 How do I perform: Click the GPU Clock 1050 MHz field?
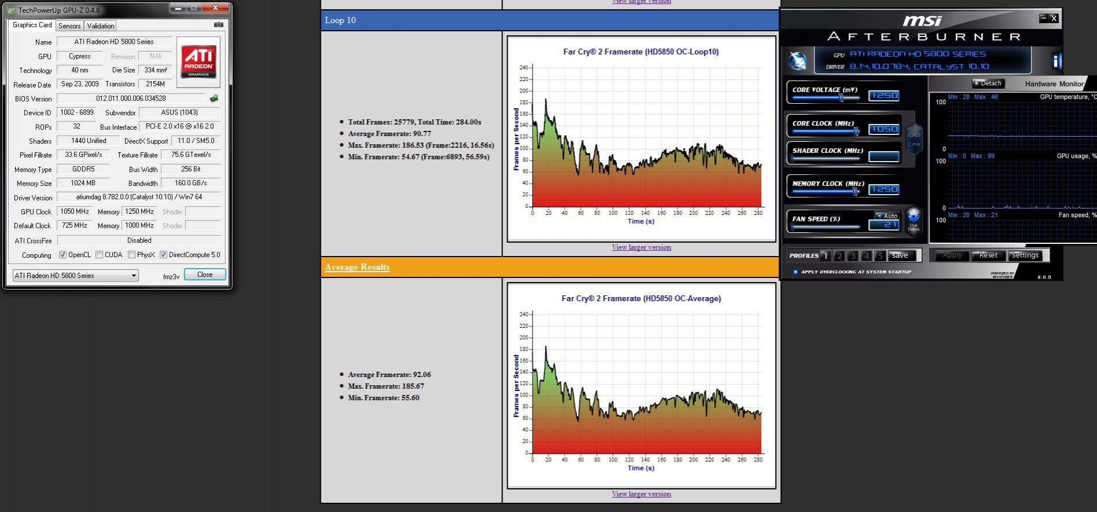(x=75, y=211)
